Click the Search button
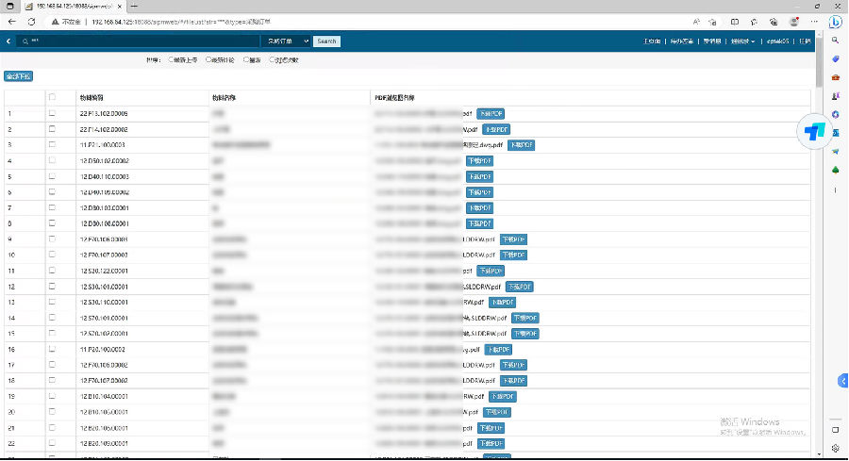Screen dimensions: 849x461 click(x=326, y=41)
